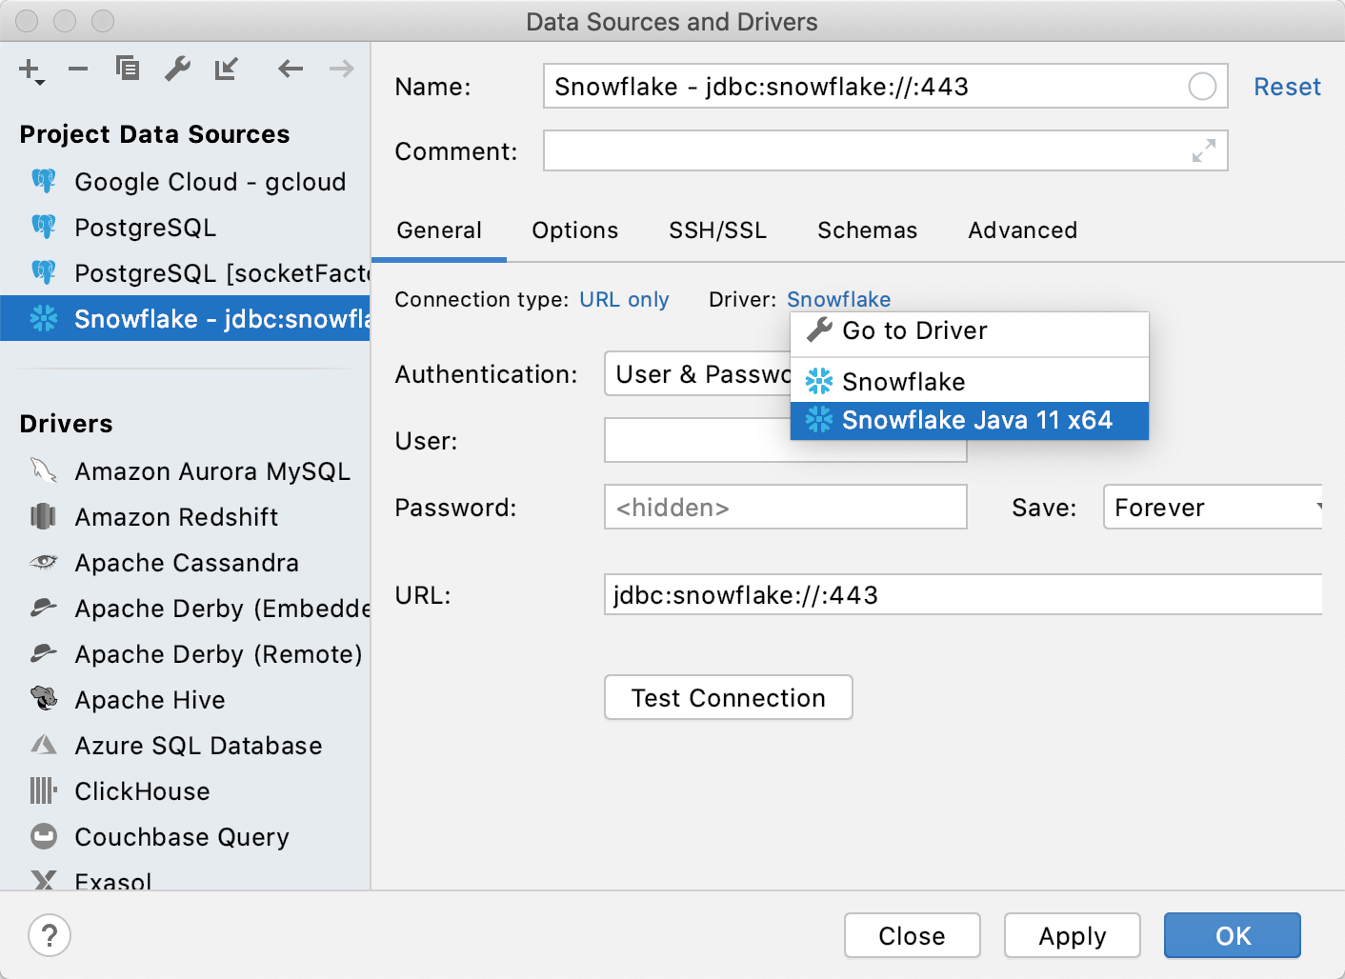Choose Snowflake driver in popup
The height and width of the screenshot is (979, 1345).
tap(970, 382)
